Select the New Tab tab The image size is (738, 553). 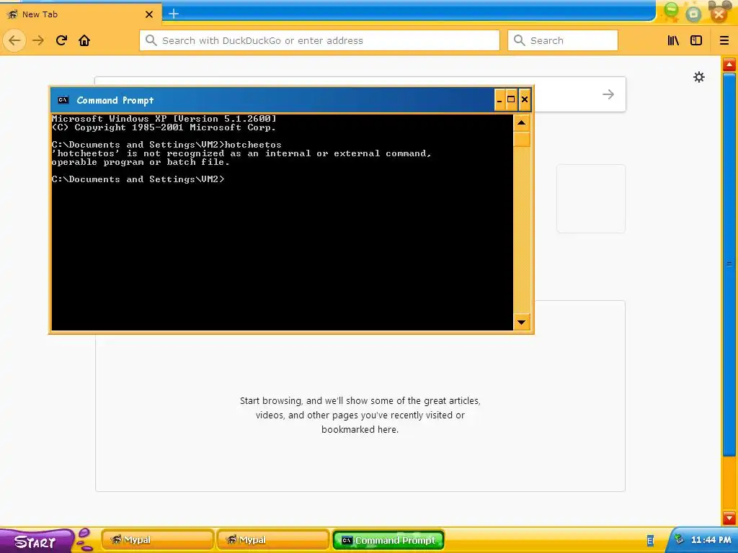click(81, 14)
